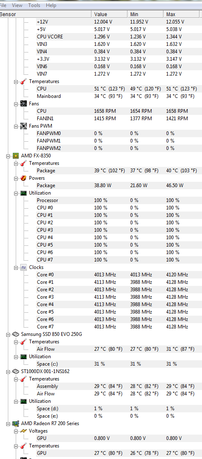The height and width of the screenshot is (459, 202).
Task: Click the Value column header
Action: tap(110, 14)
